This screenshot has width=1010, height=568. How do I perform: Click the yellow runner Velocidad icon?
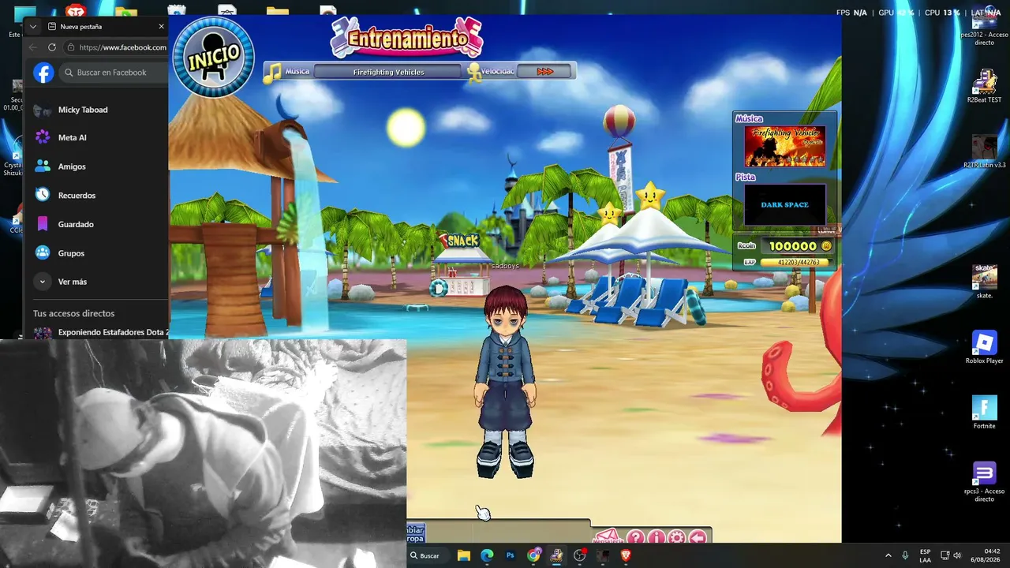click(x=473, y=73)
